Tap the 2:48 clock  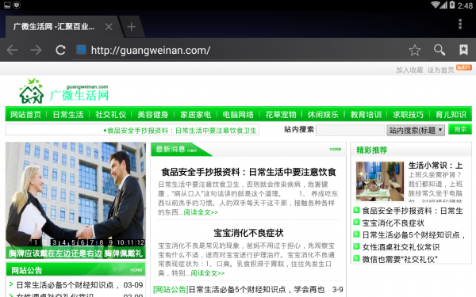coord(465,6)
